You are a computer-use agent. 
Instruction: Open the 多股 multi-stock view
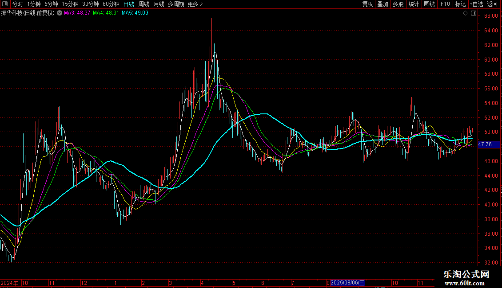click(x=398, y=4)
